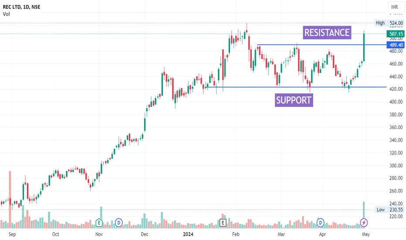The height and width of the screenshot is (240, 406).
Task: Open the April dividend D marker
Action: (320, 223)
